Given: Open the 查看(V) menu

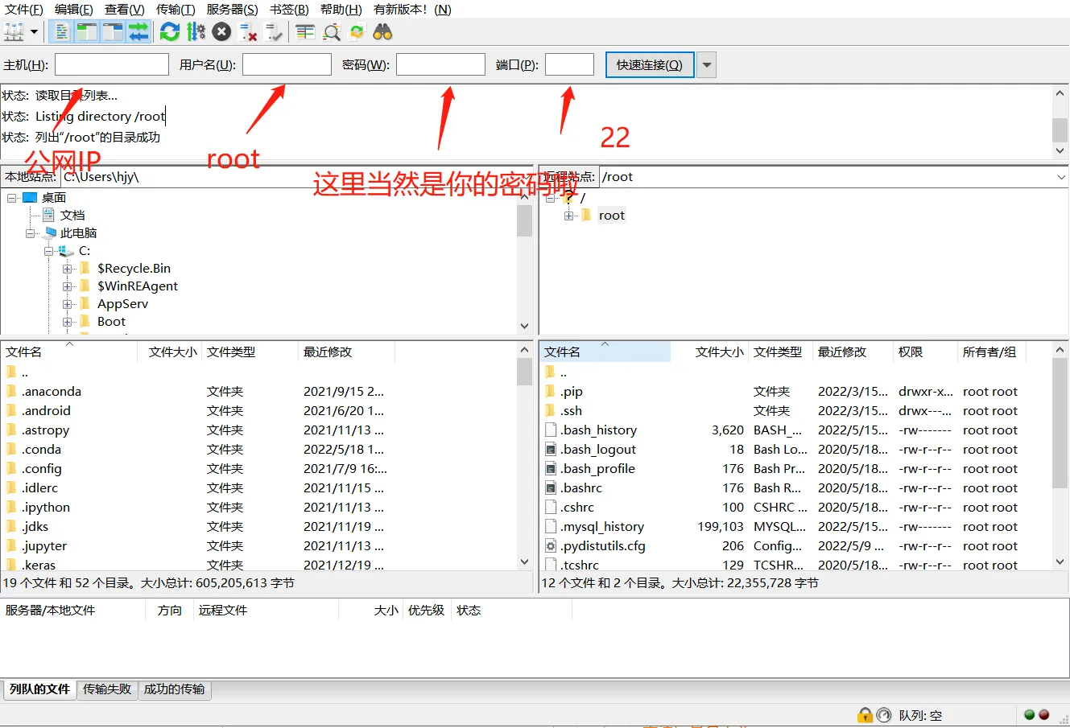Looking at the screenshot, I should click(x=125, y=10).
